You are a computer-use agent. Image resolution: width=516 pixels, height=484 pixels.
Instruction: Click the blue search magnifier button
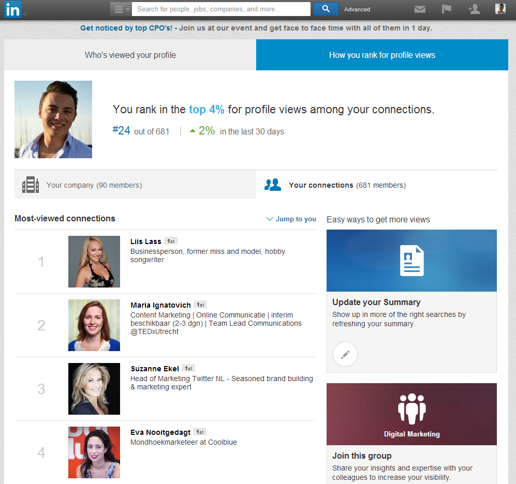pos(326,9)
